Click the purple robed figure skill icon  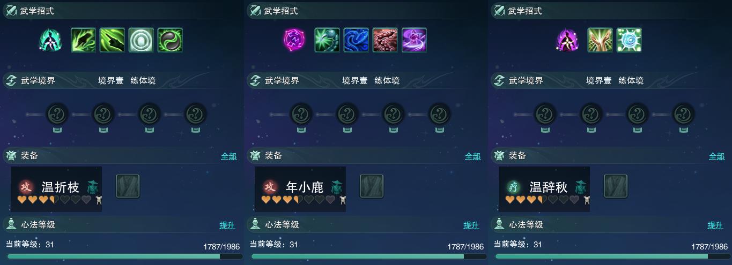click(x=414, y=40)
